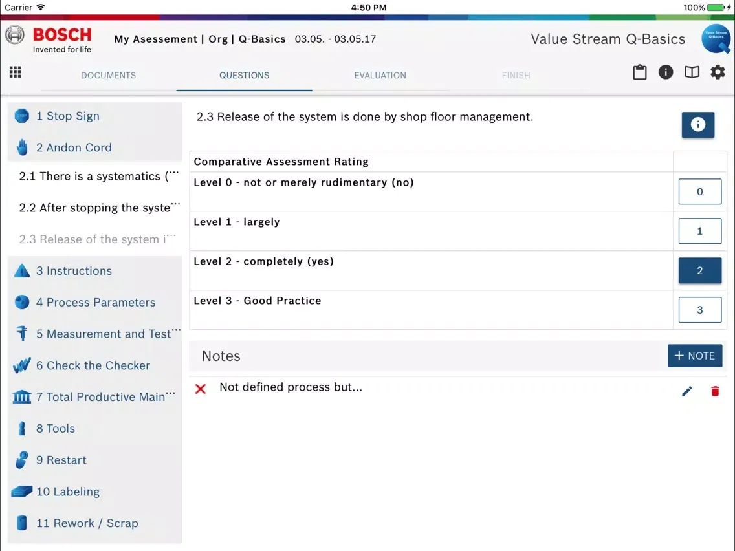
Task: Switch to the Documents tab
Action: point(108,75)
